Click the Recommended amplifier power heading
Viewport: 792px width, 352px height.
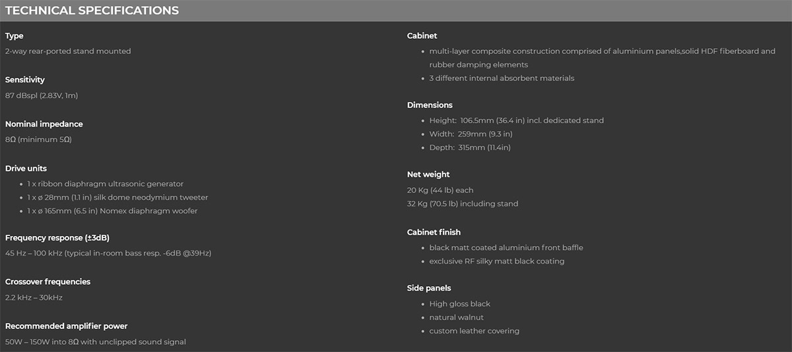pos(67,326)
